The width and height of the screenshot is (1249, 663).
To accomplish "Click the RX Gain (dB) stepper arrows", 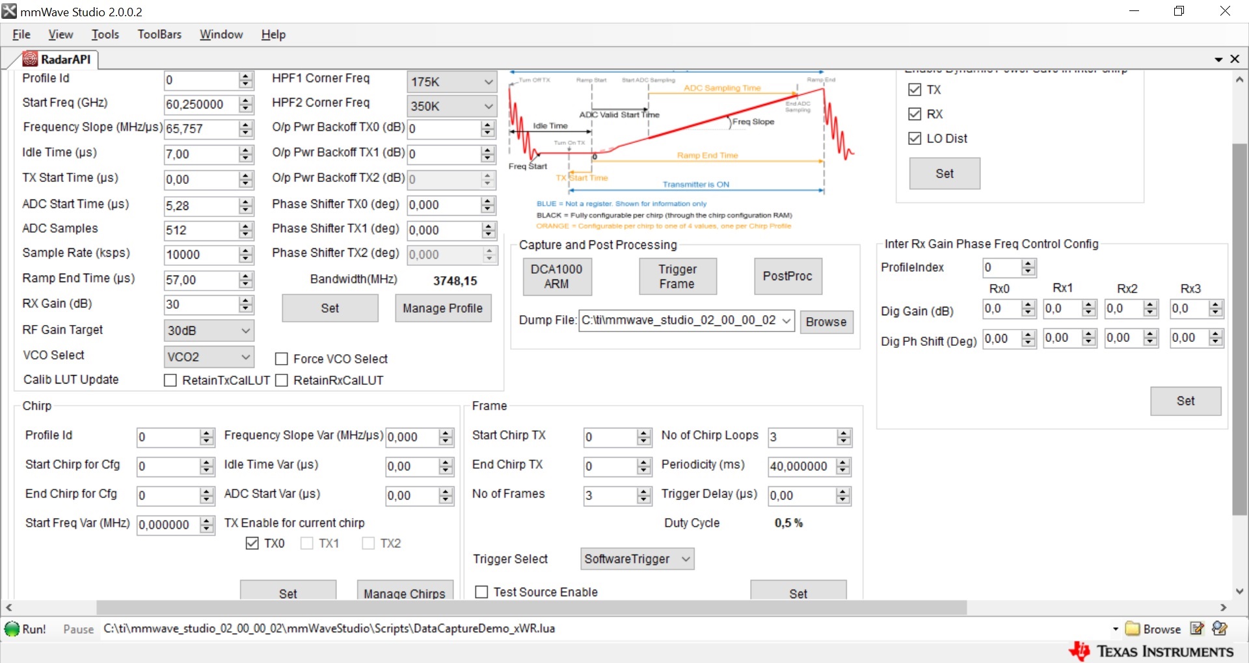I will [245, 304].
